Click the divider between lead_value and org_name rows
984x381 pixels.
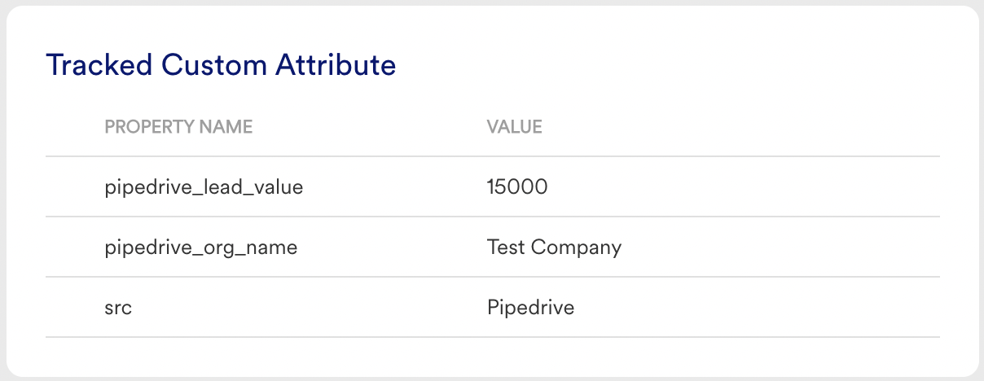point(493,217)
